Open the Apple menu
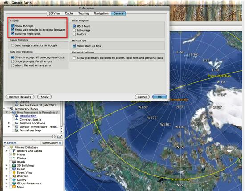The width and height of the screenshot is (245, 191). coord(6,3)
